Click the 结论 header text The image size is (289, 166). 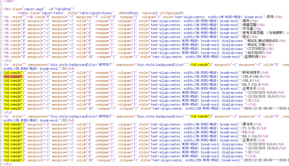click(x=246, y=37)
